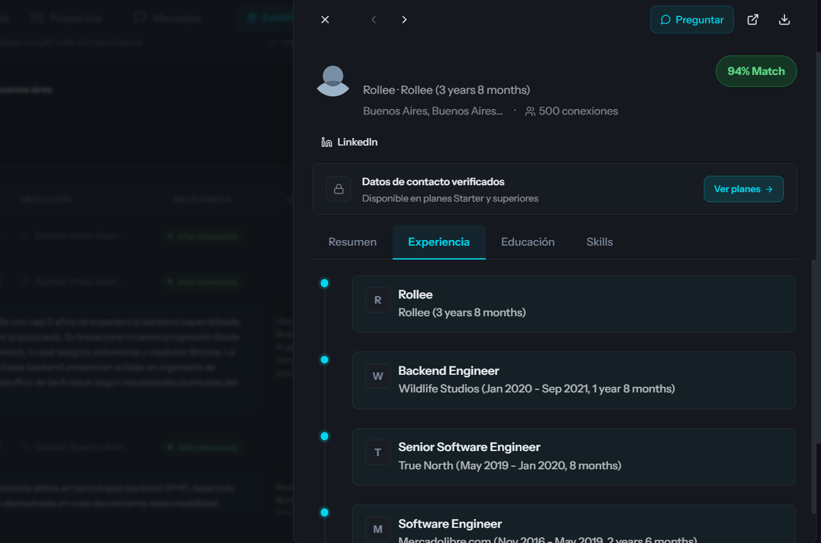Go to the next candidate profile
This screenshot has width=821, height=543.
tap(405, 20)
